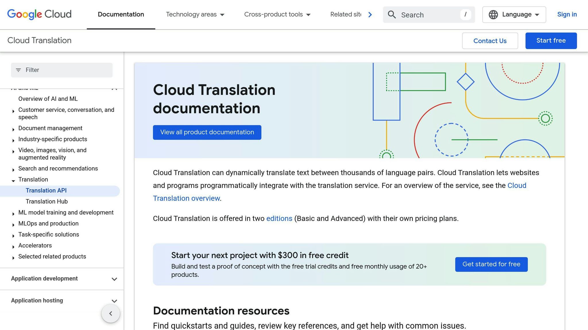Focus the sidebar Filter field
Viewport: 588px width, 330px height.
62,70
